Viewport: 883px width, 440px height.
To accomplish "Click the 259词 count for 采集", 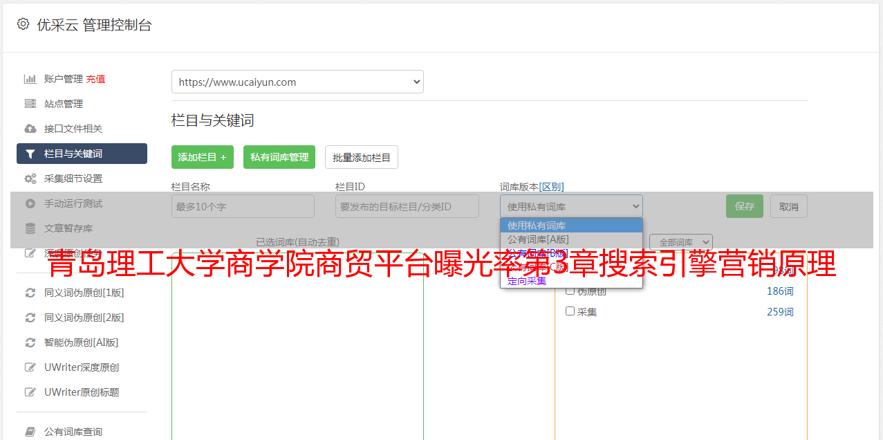I will click(x=780, y=312).
